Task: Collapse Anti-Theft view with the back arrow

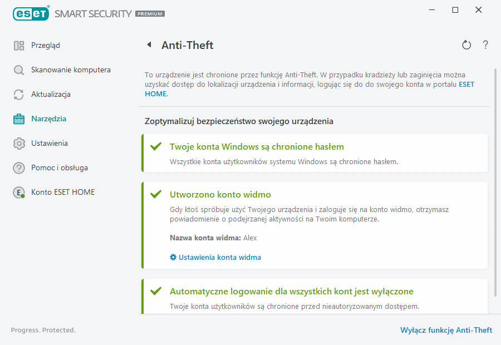Action: (x=149, y=45)
